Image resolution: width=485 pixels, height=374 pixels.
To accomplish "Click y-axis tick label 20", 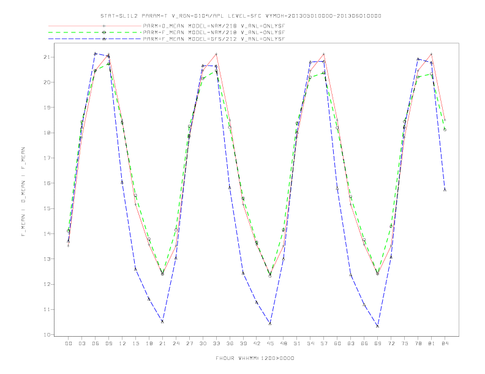I will point(47,82).
